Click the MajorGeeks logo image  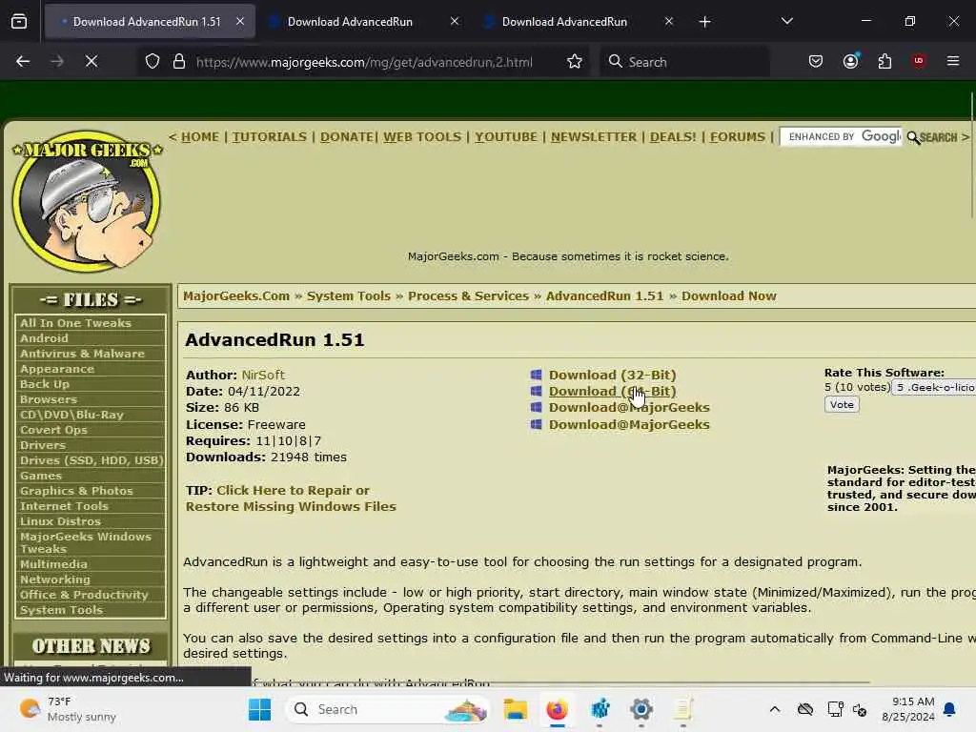click(87, 201)
